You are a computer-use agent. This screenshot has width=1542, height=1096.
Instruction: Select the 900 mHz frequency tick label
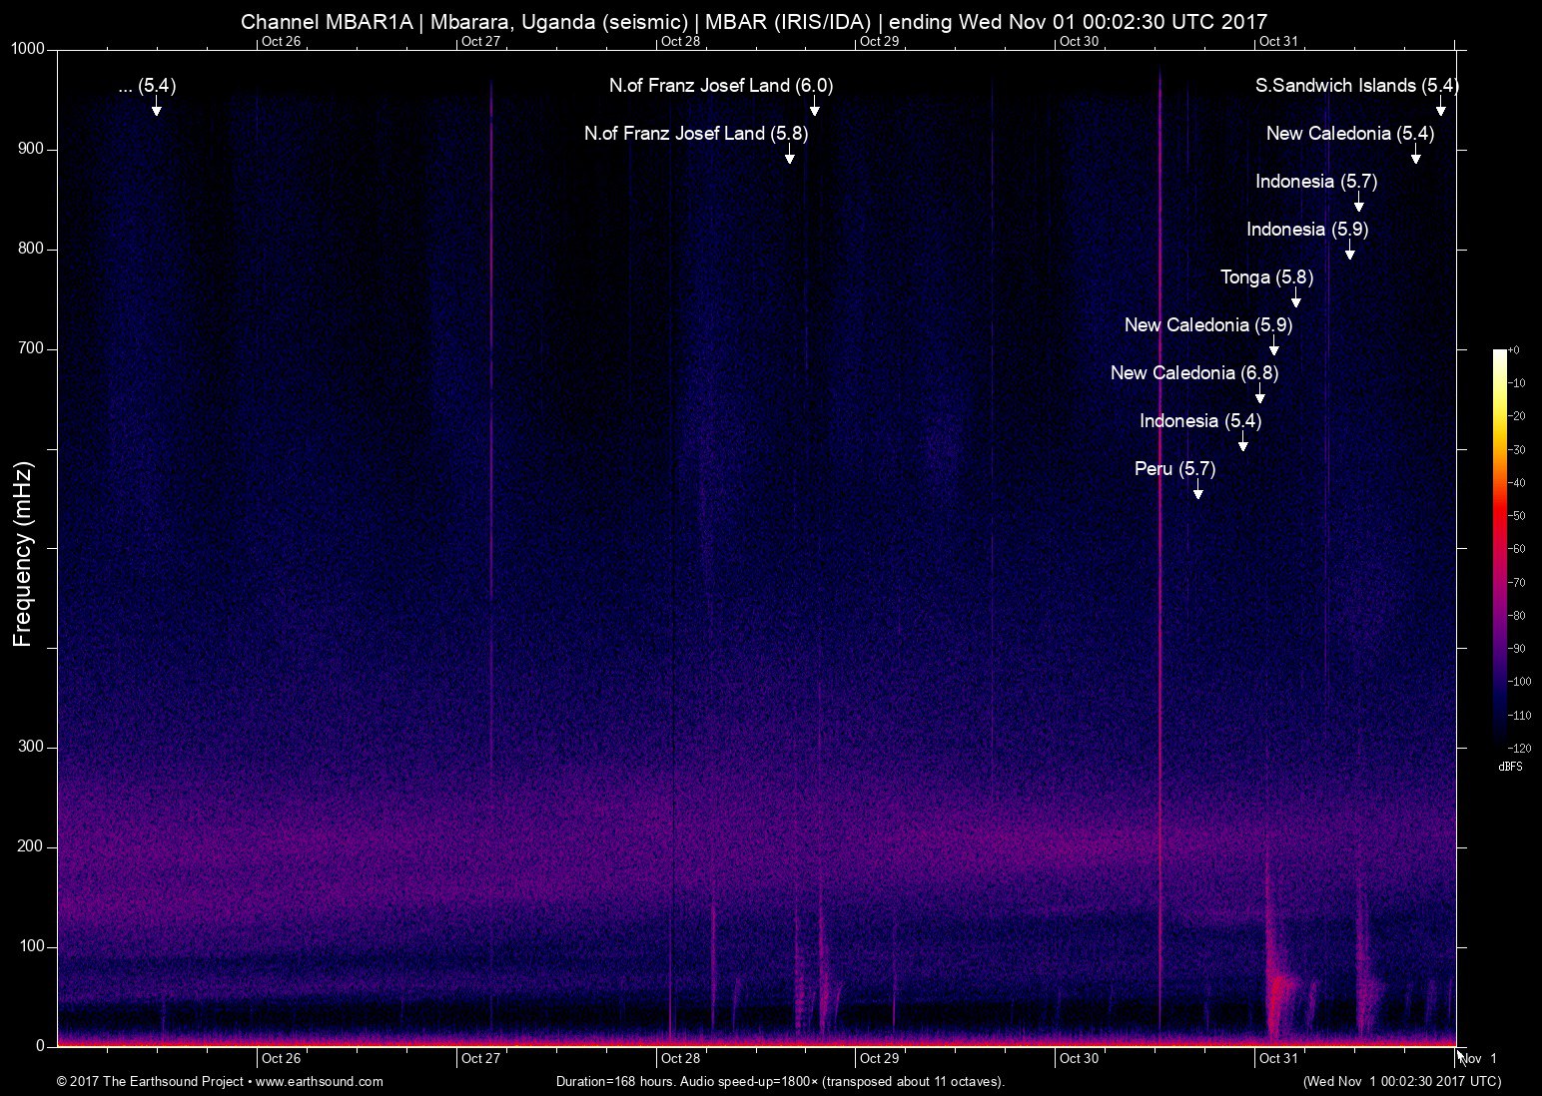point(33,149)
